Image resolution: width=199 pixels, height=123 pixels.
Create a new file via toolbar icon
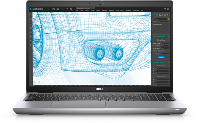[x=50, y=9]
